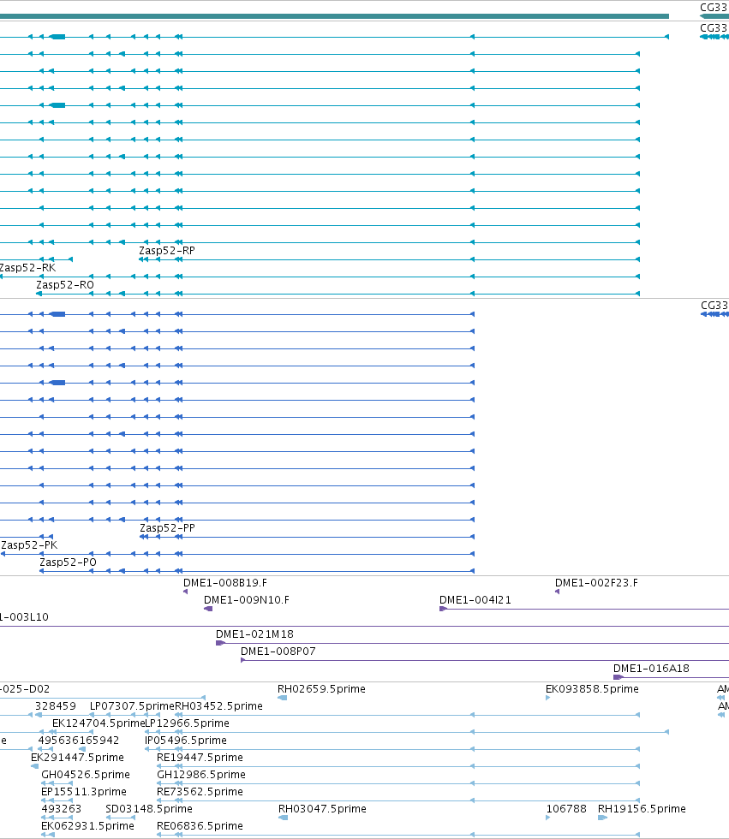
Task: Select the LP07307.5prime EST label
Action: (x=132, y=705)
